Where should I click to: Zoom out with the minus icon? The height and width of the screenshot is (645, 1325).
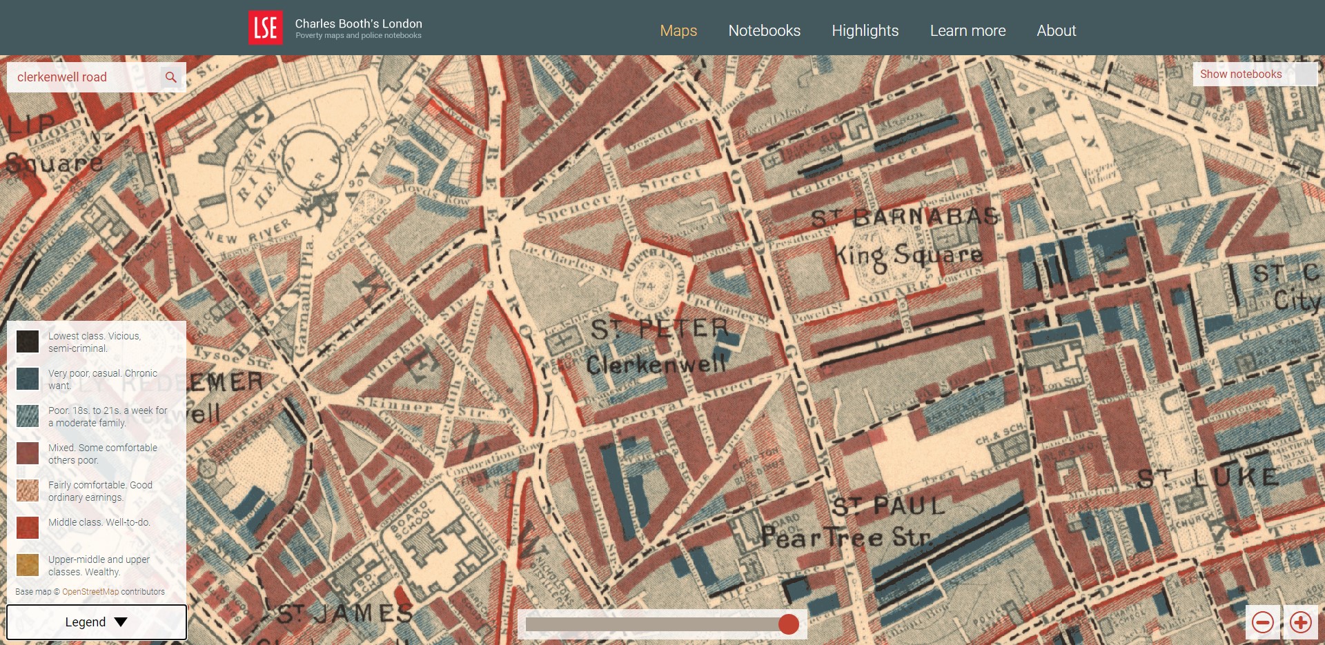point(1262,622)
